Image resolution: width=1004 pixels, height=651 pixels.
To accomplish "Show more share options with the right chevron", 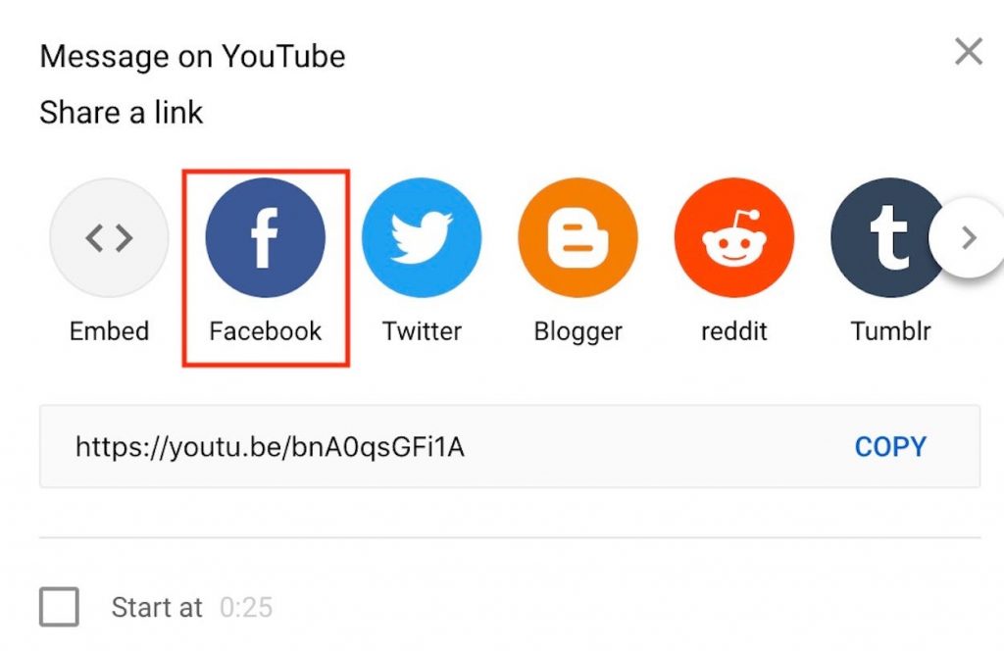I will pyautogui.click(x=969, y=237).
